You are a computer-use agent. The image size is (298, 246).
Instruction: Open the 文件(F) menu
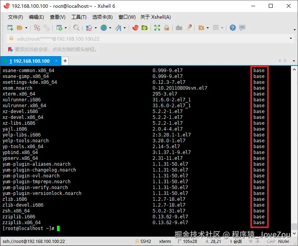tap(15, 17)
